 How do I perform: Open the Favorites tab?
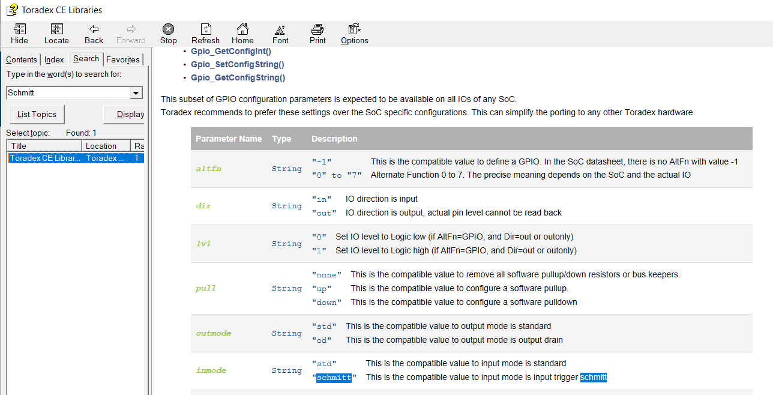(x=123, y=59)
